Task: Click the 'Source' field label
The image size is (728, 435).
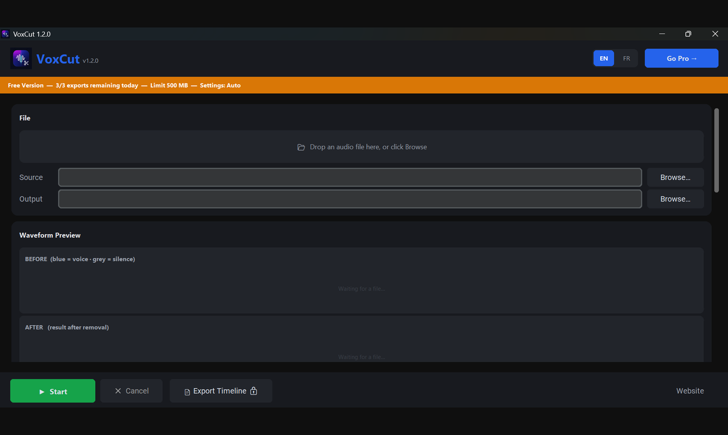Action: point(31,177)
